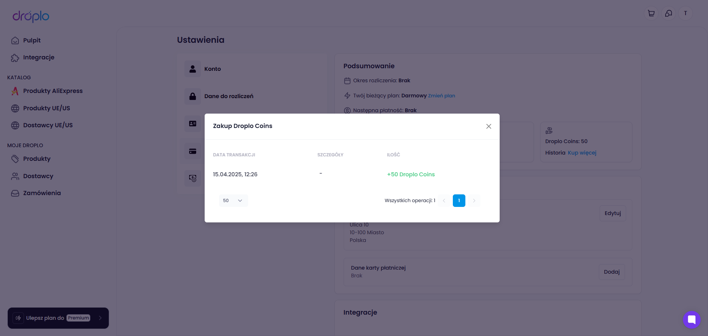Go to previous page arrow
The image size is (708, 336).
point(444,201)
